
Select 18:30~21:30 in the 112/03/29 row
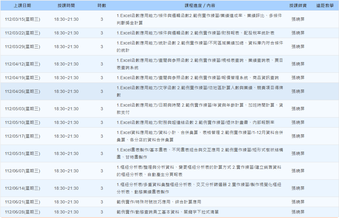pos(66,47)
